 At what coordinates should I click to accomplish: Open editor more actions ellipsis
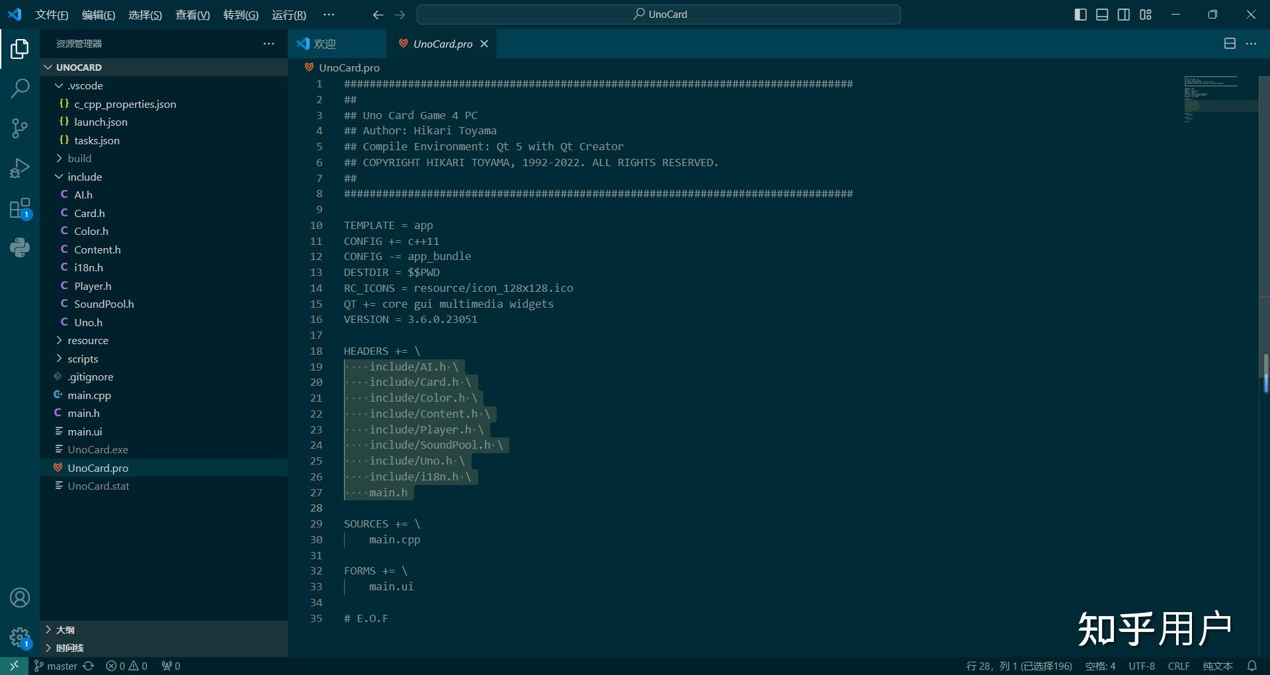[1251, 44]
